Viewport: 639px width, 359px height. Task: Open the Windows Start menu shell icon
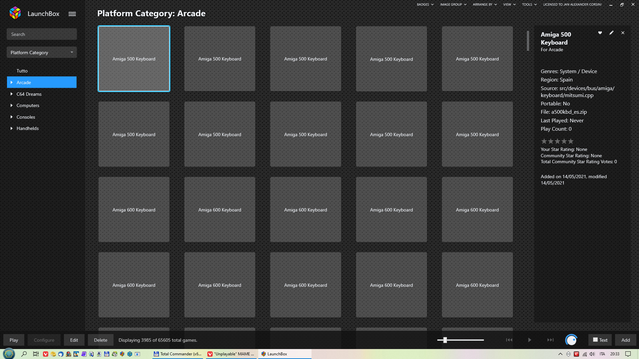click(x=9, y=354)
